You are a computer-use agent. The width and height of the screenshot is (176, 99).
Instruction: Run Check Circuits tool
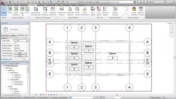(77, 11)
